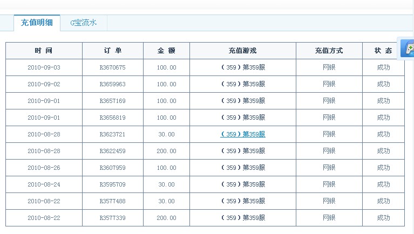Click the 充值方式 column header
Screen dimensions: 414x234
click(x=329, y=51)
